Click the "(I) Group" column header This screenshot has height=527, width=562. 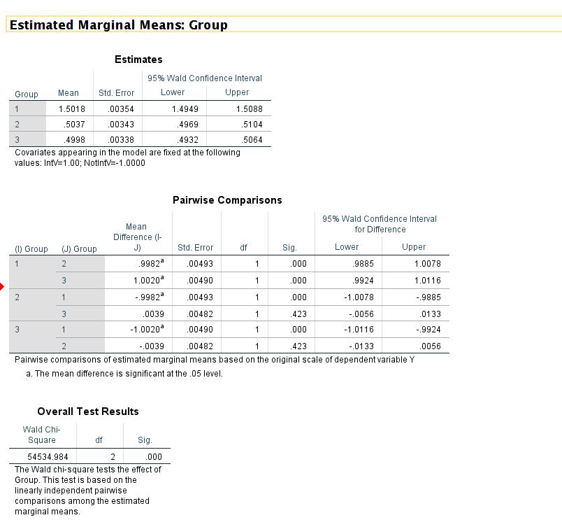[x=31, y=248]
